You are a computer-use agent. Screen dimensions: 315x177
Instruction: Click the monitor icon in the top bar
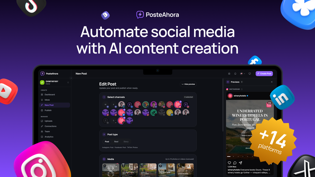coord(250,74)
